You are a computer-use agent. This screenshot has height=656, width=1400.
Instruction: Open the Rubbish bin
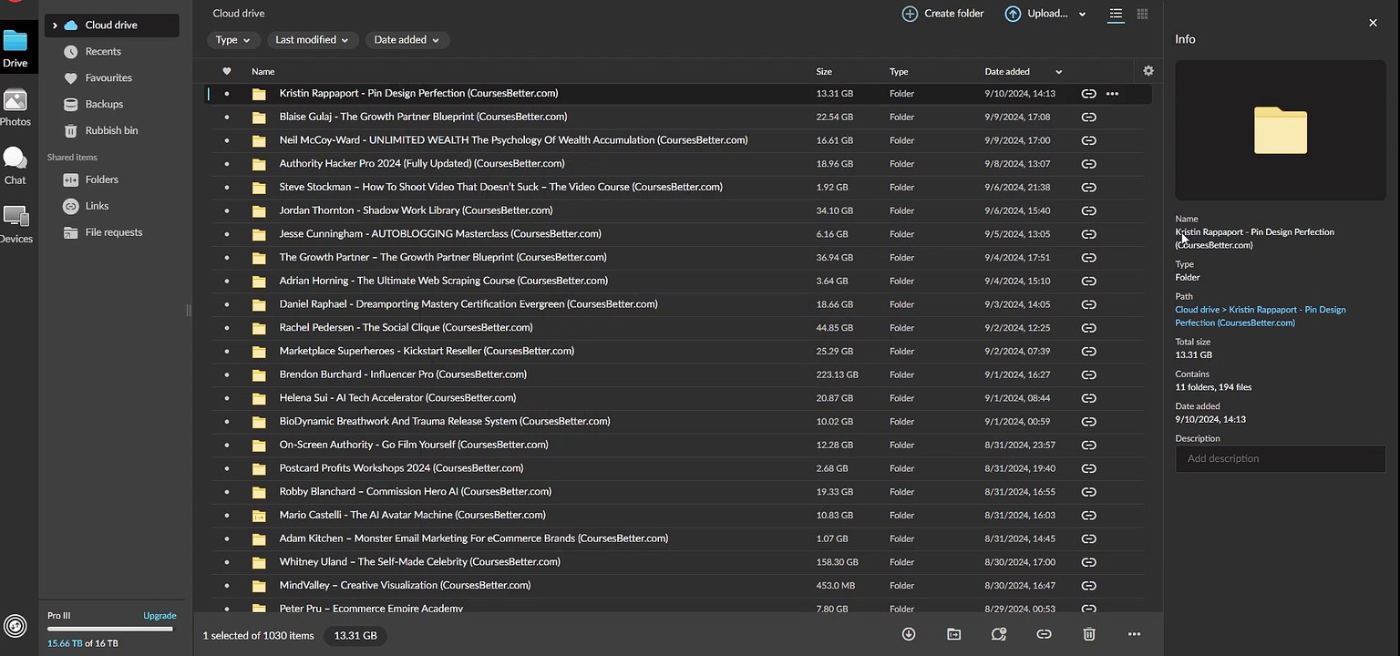click(112, 130)
